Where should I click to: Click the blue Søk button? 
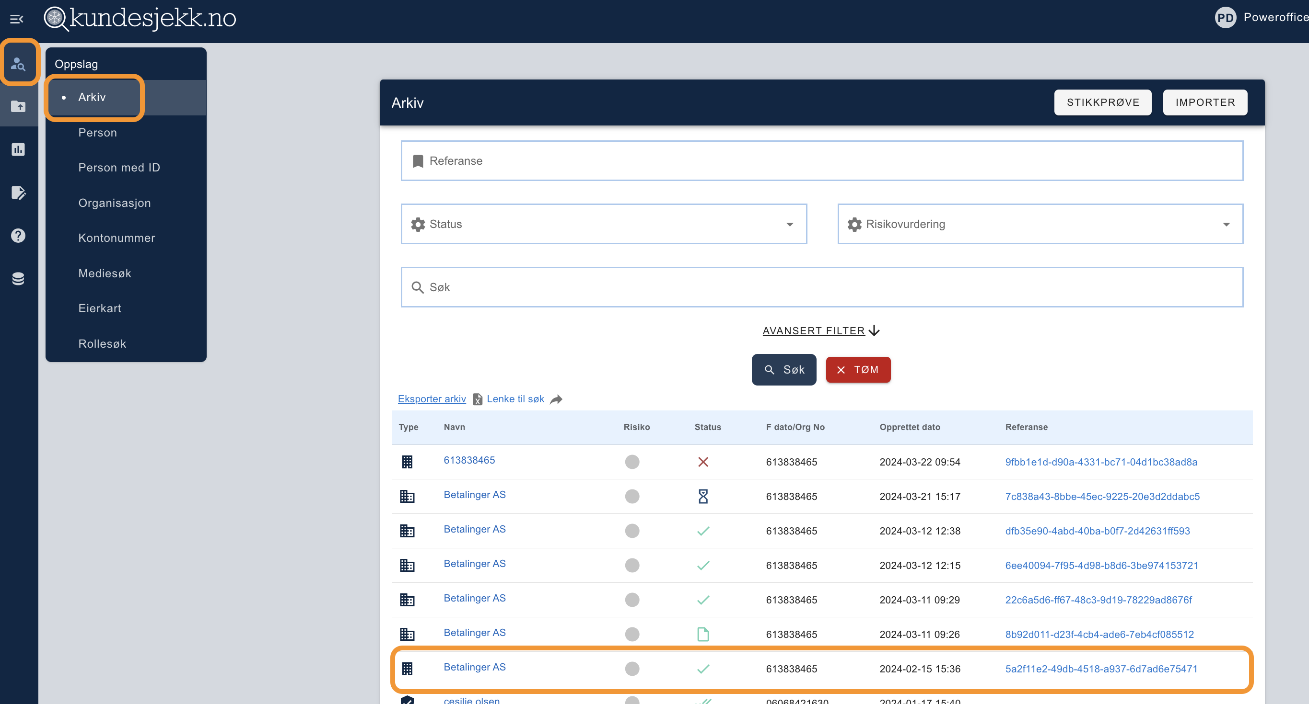[x=783, y=370]
